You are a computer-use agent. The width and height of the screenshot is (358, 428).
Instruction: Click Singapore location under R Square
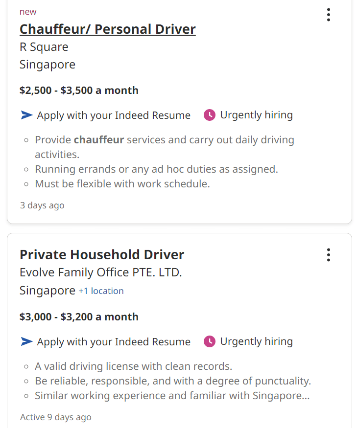click(48, 65)
